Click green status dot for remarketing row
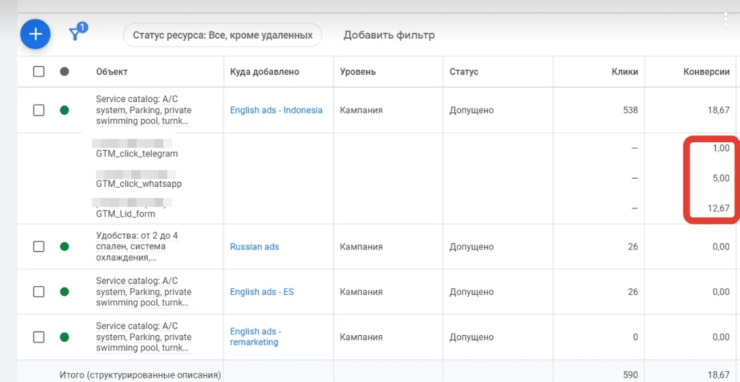 click(x=65, y=337)
